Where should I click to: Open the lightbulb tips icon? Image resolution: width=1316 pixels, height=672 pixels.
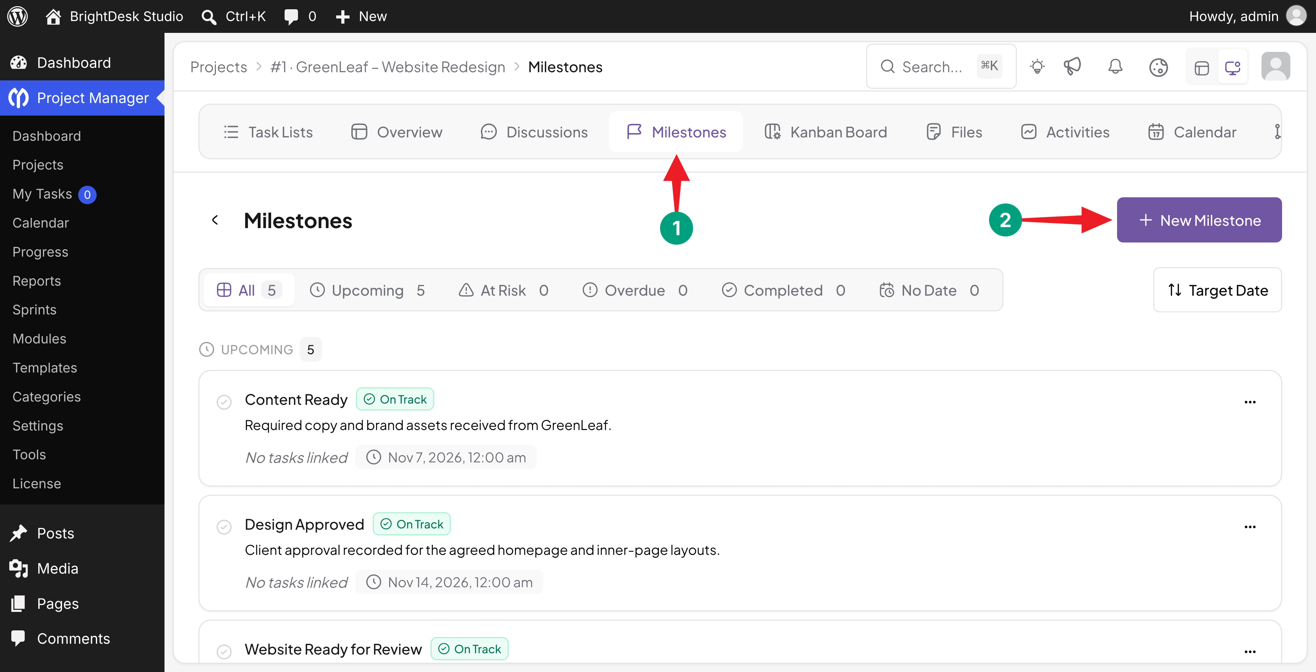[1037, 67]
